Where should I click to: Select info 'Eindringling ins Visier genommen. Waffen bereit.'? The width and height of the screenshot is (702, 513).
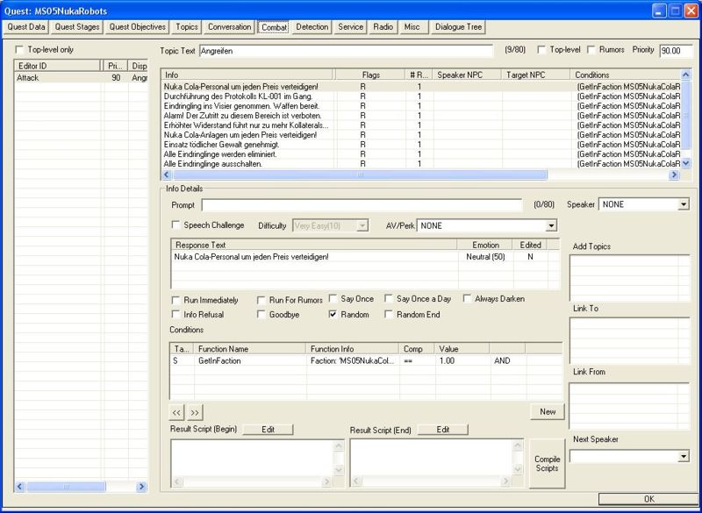pyautogui.click(x=420, y=106)
